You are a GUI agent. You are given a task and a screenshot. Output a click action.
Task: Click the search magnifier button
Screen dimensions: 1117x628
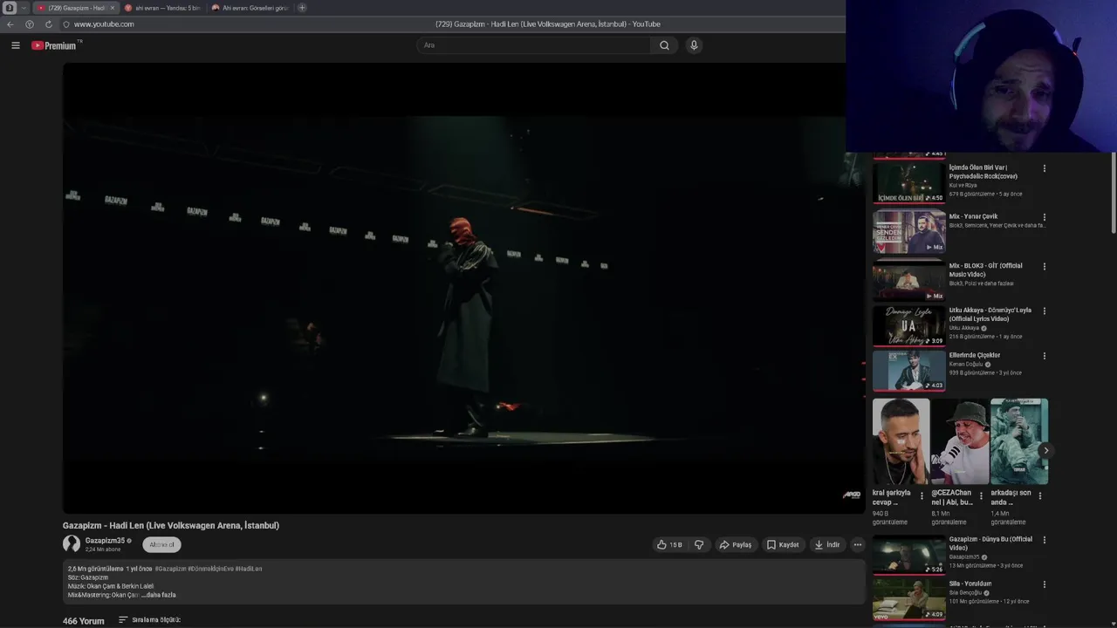[x=664, y=45]
